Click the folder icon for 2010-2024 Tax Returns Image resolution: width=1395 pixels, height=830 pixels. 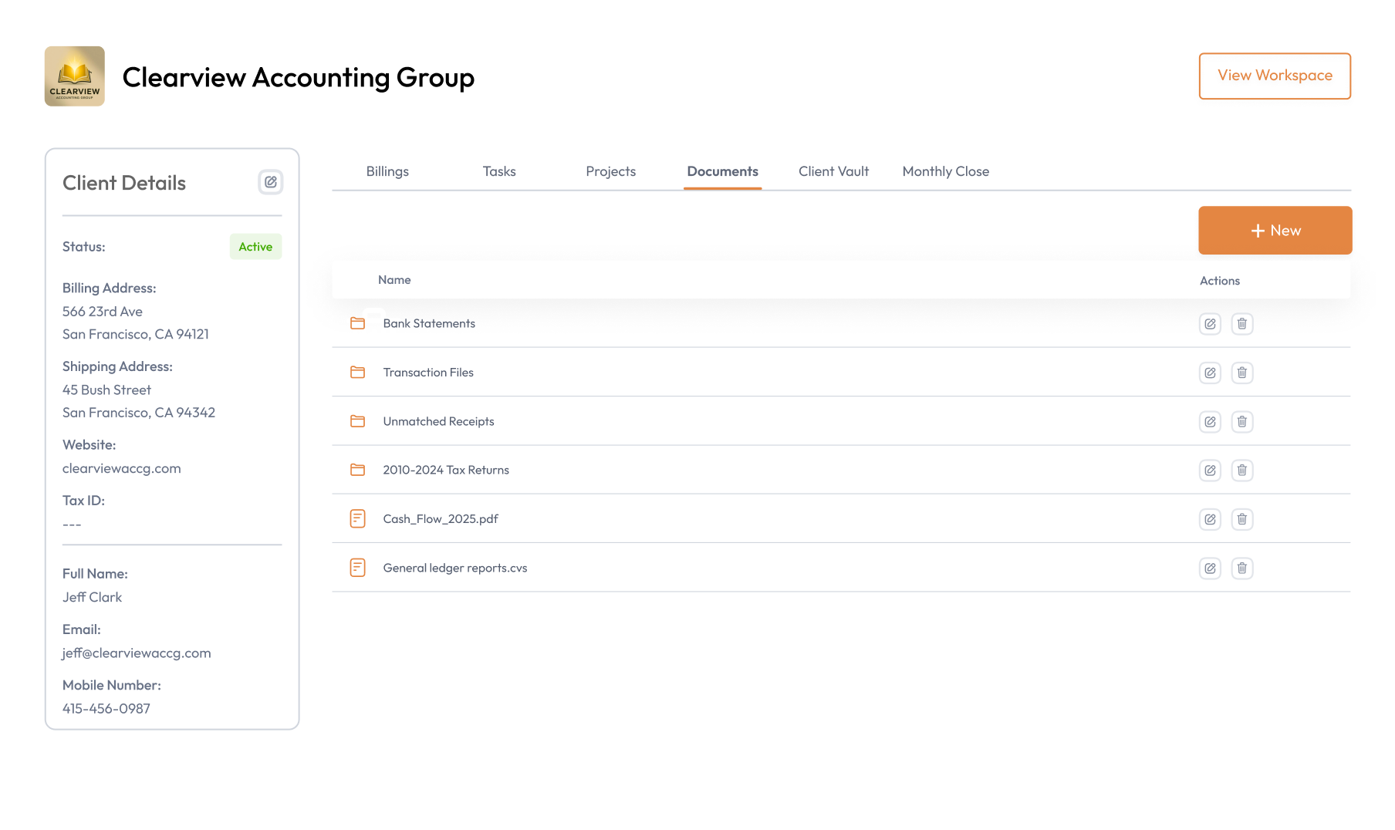click(358, 469)
